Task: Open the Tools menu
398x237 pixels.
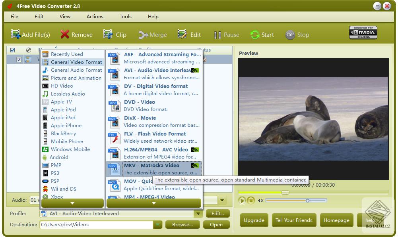Action: [x=125, y=17]
